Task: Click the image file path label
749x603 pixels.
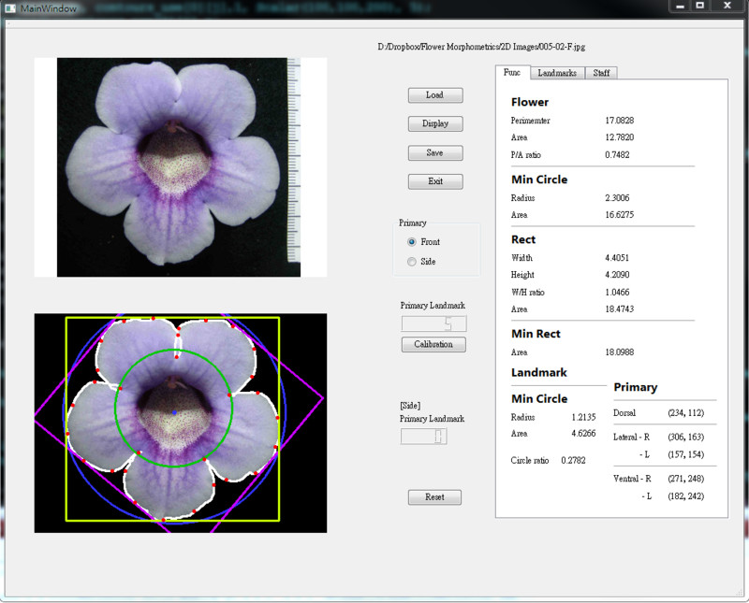Action: [481, 46]
